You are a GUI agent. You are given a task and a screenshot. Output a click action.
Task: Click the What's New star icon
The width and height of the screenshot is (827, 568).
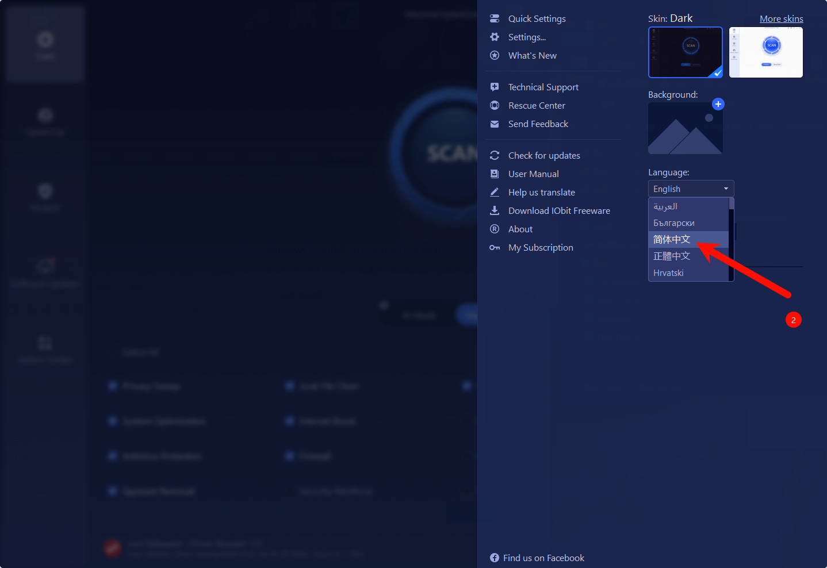[495, 56]
